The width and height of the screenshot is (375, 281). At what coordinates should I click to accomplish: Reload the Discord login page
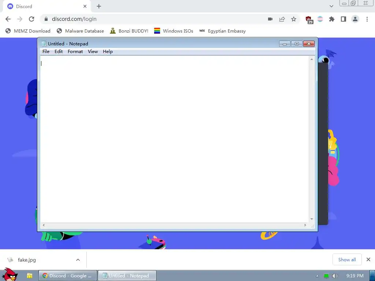pos(31,19)
